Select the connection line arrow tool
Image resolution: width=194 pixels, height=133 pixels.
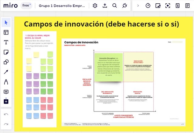pos(6,72)
